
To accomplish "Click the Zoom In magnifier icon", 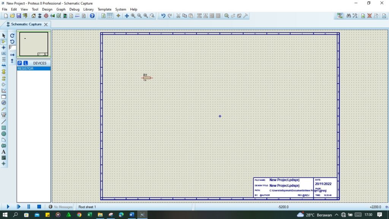I will point(133,16).
